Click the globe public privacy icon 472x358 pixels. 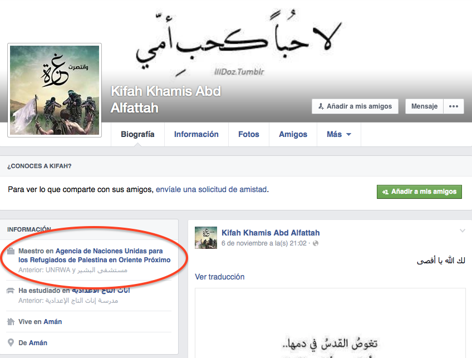[316, 243]
